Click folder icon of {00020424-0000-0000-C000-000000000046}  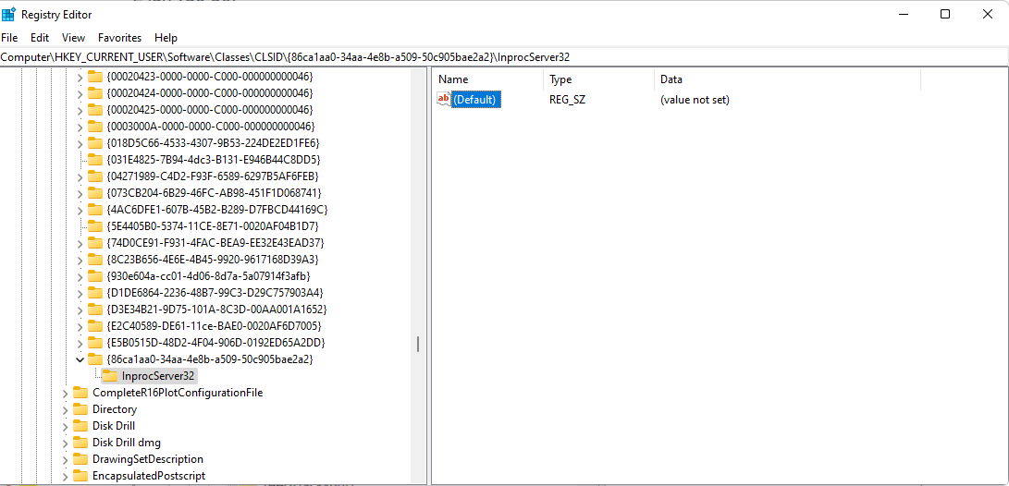click(x=95, y=93)
